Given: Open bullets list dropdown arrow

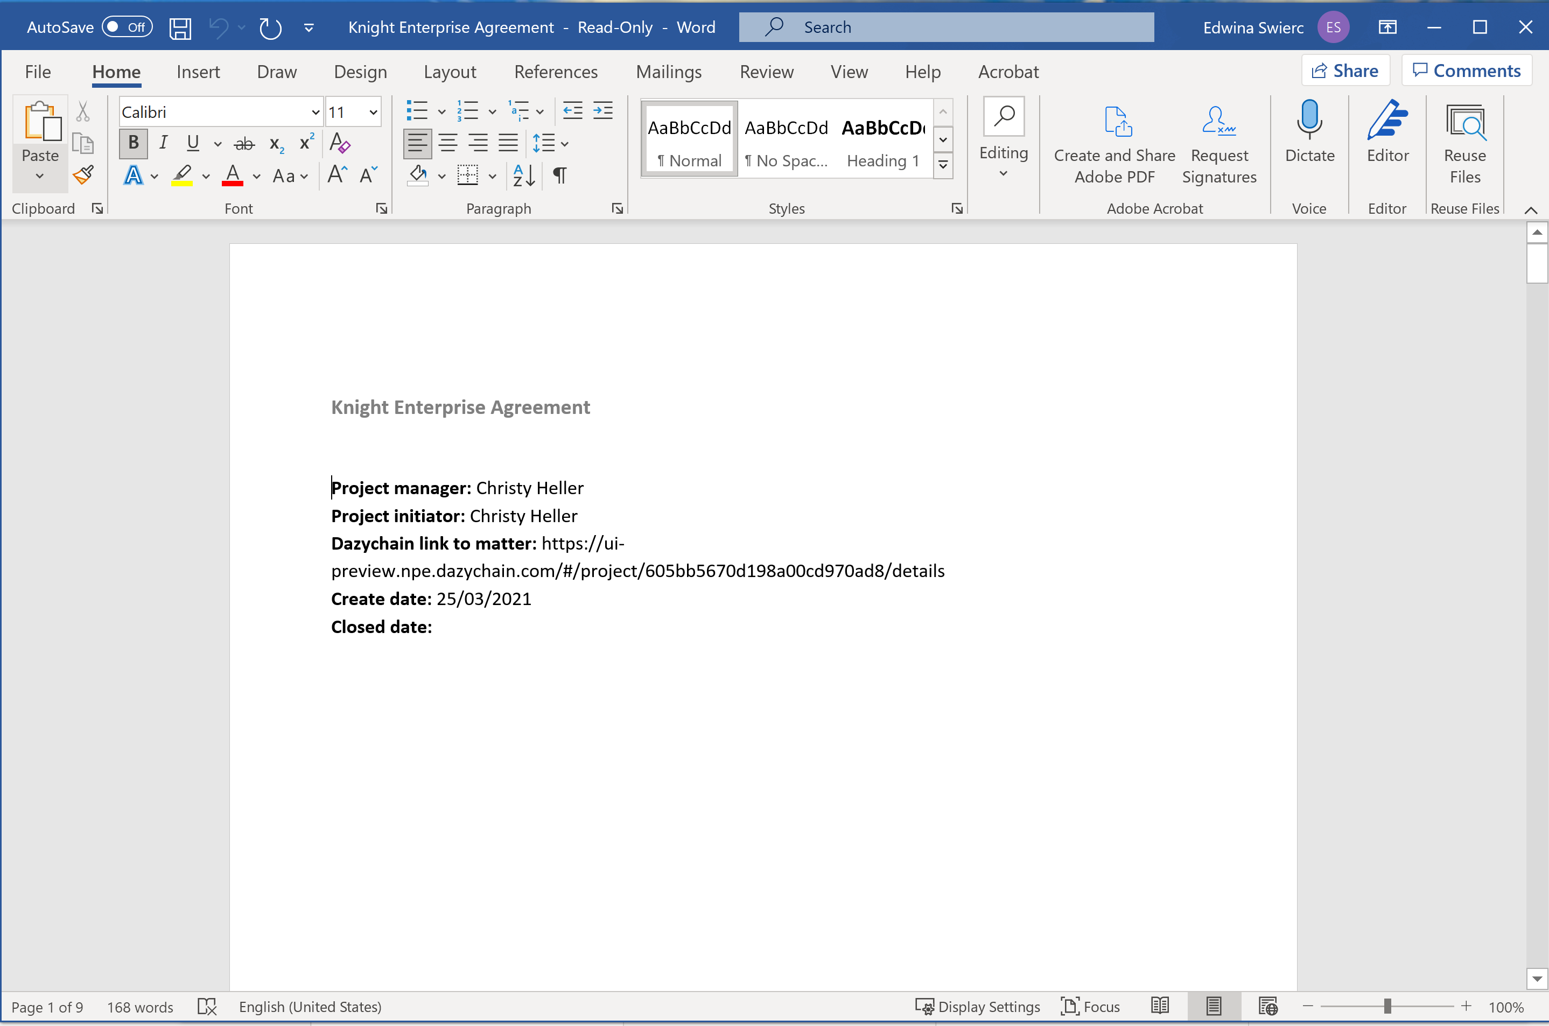Looking at the screenshot, I should tap(441, 112).
